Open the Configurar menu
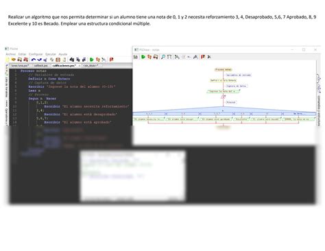Viewport: 325px width, 251px height. tap(36, 54)
